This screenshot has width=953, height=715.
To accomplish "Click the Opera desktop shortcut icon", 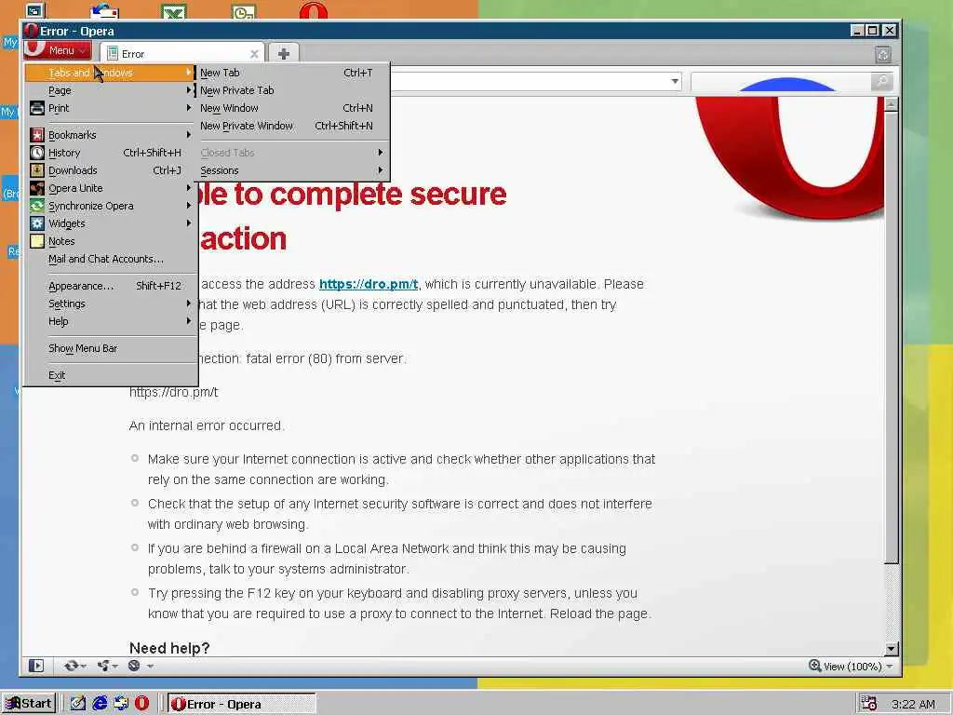I will [x=313, y=10].
